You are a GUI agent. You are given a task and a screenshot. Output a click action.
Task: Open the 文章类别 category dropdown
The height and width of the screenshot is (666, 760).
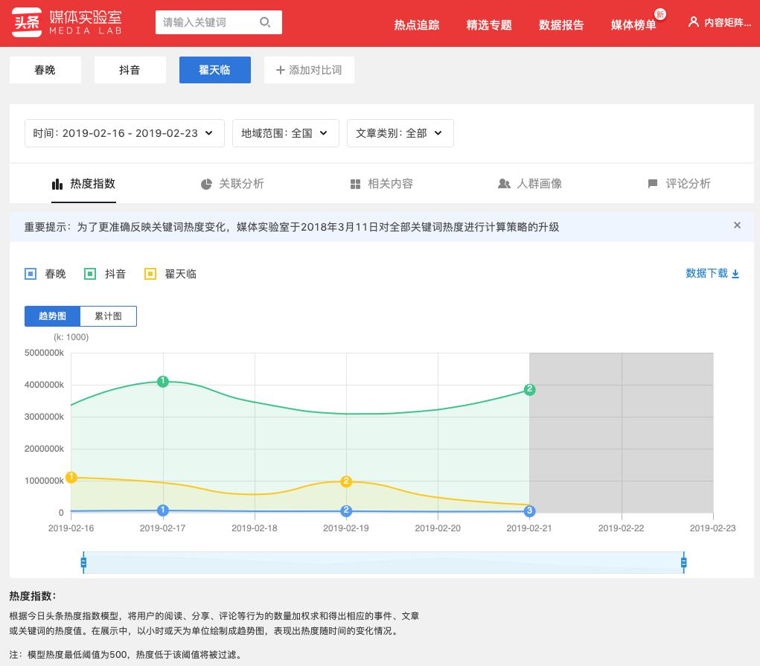click(x=400, y=133)
